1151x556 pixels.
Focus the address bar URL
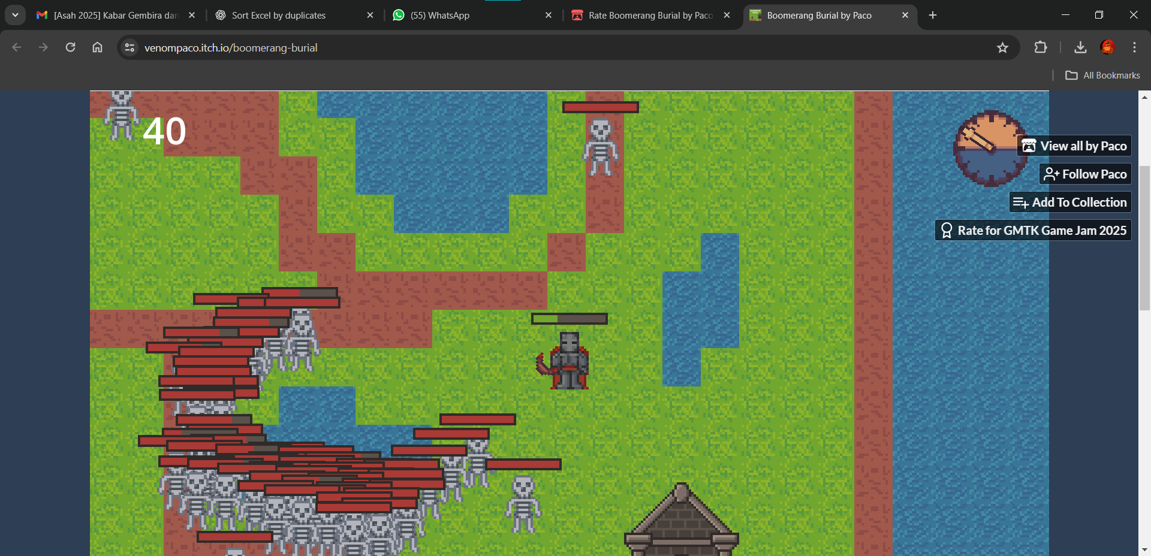pyautogui.click(x=231, y=47)
